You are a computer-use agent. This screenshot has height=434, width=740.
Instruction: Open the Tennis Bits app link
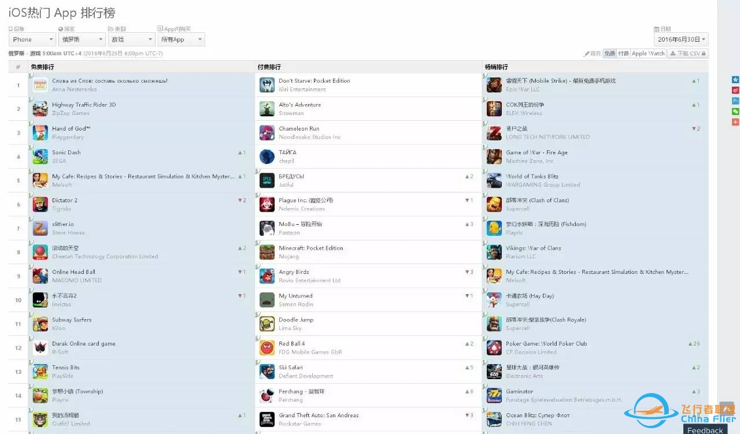pyautogui.click(x=66, y=368)
